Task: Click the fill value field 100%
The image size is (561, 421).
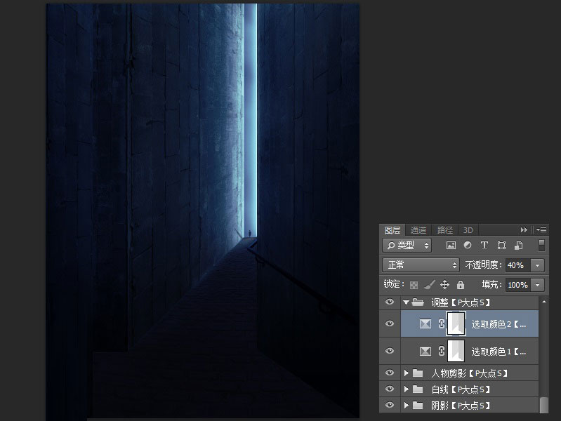Action: click(518, 285)
